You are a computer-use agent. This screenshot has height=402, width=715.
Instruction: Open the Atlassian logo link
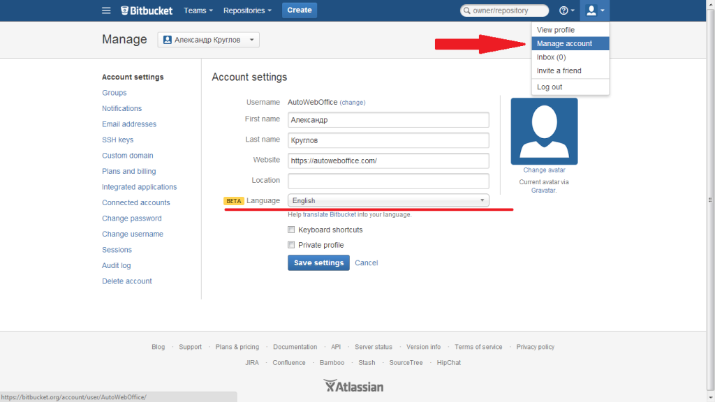click(353, 387)
